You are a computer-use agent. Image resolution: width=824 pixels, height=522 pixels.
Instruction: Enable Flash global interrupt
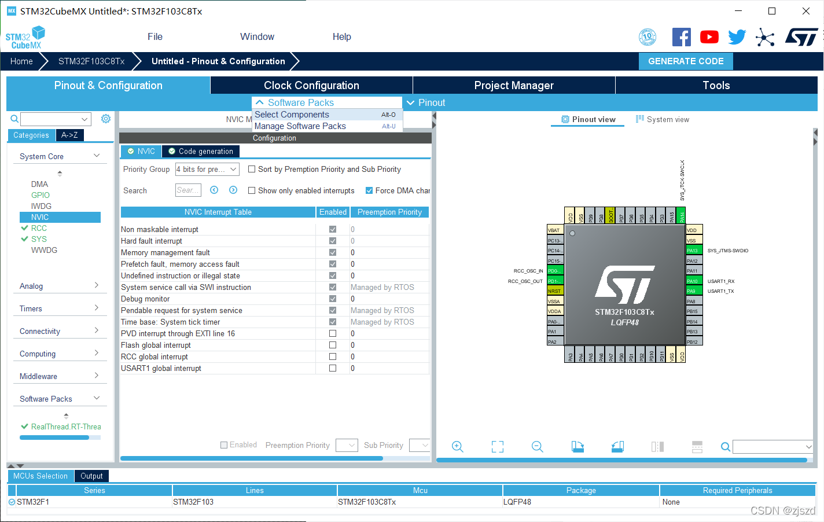pos(333,345)
